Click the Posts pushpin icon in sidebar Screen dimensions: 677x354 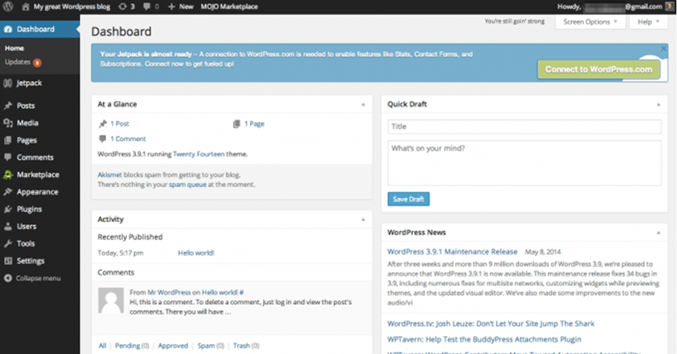pyautogui.click(x=8, y=106)
